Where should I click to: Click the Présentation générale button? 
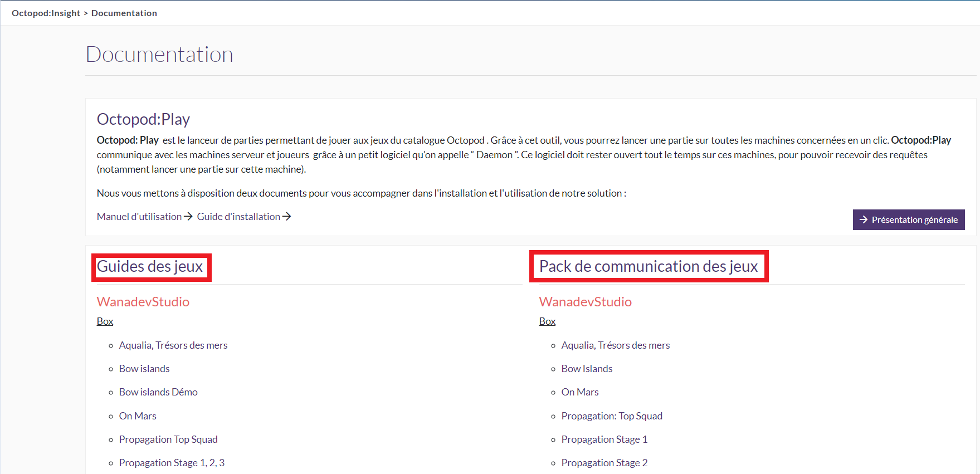pyautogui.click(x=909, y=219)
